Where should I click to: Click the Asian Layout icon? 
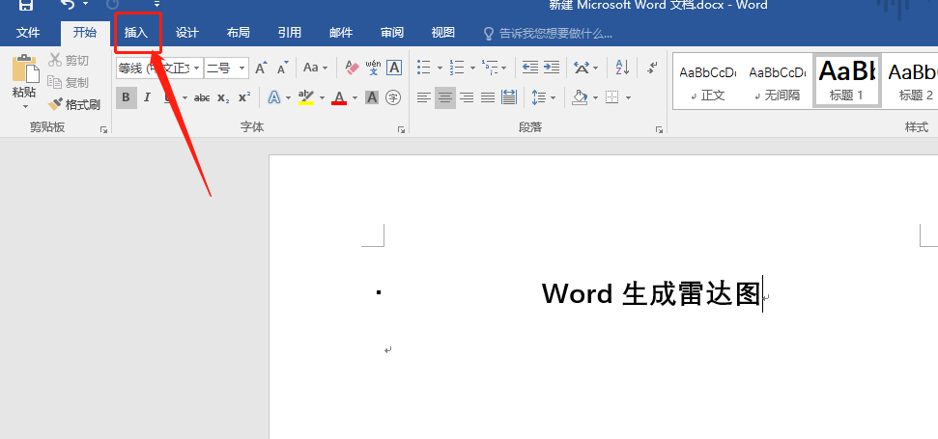tap(582, 68)
